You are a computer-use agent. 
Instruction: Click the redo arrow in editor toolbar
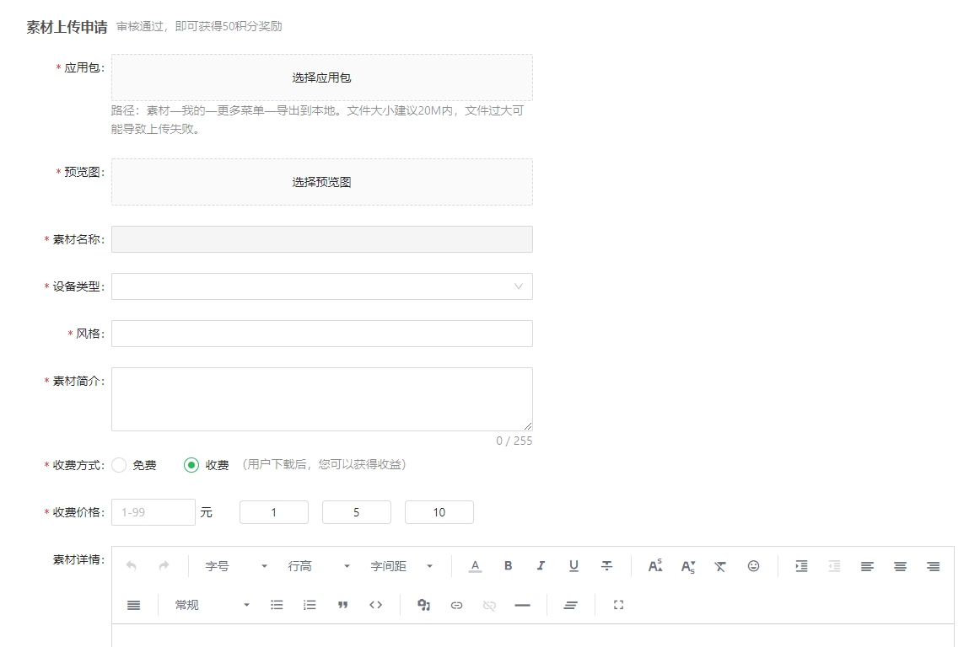coord(164,566)
